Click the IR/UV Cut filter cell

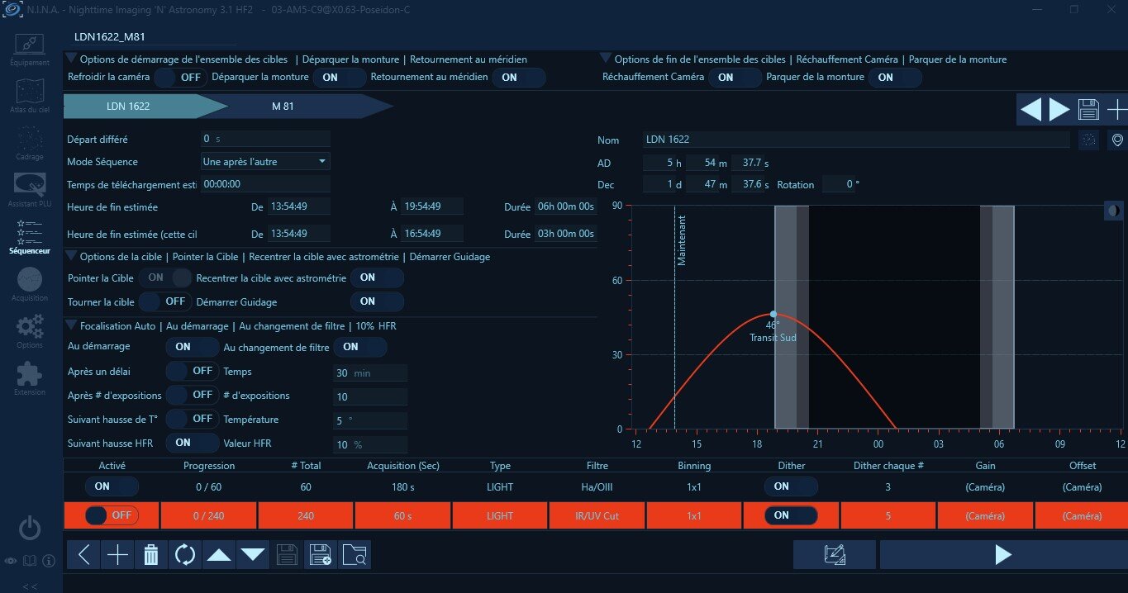click(x=597, y=516)
